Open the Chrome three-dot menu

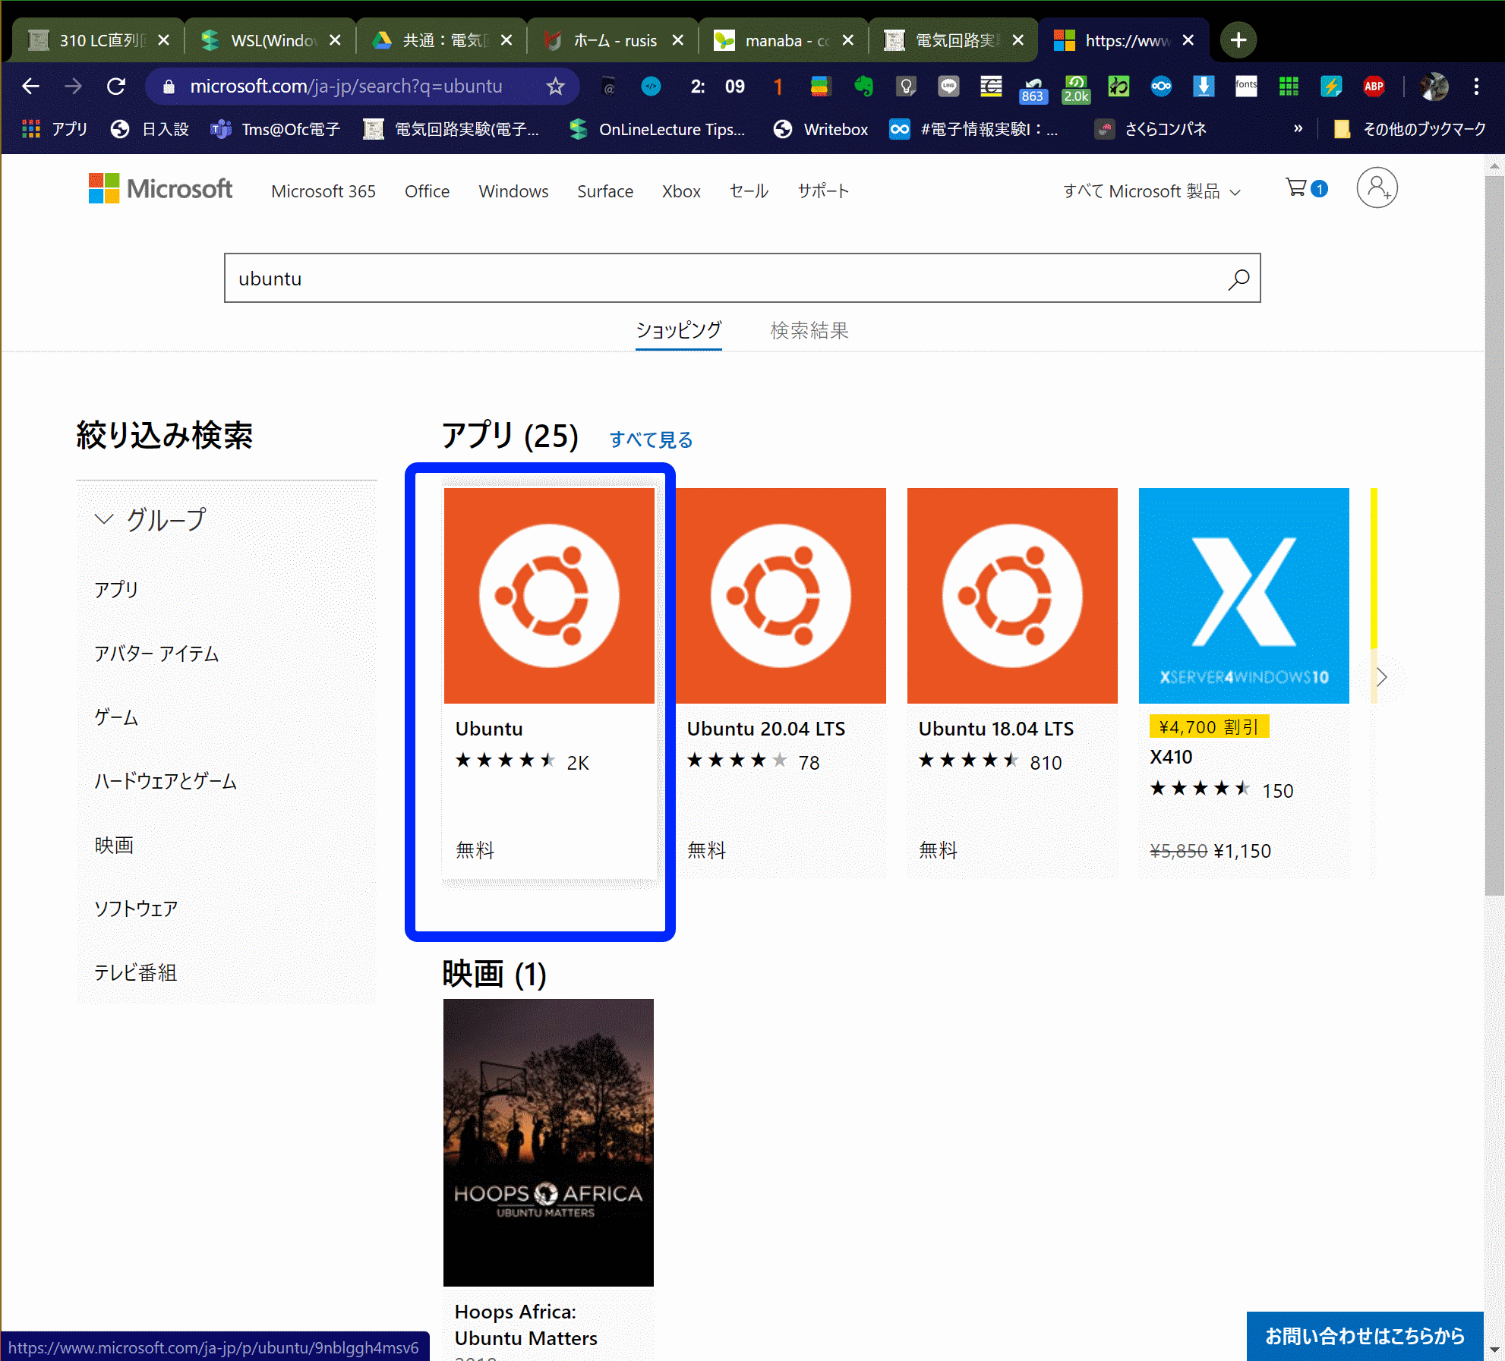click(1476, 87)
